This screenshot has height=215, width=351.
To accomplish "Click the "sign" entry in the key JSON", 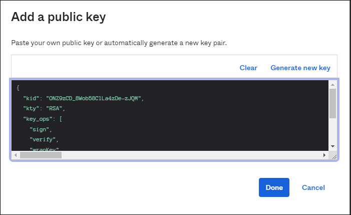I will (x=41, y=129).
